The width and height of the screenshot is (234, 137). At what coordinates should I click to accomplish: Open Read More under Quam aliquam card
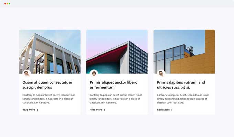click(x=29, y=110)
